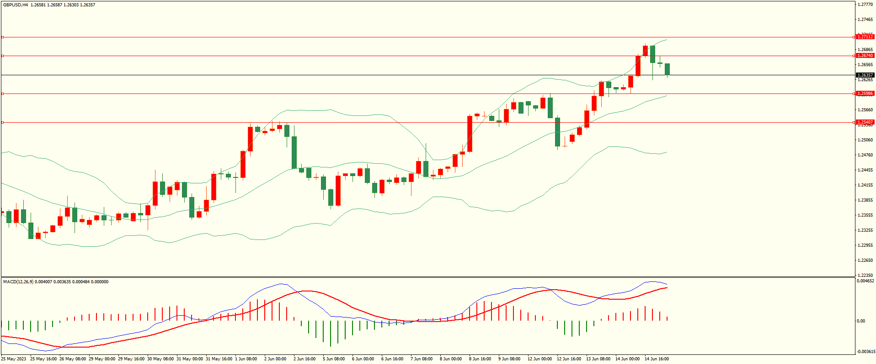Image resolution: width=876 pixels, height=364 pixels.
Task: Click the 14 Jun 16:00 time label
Action: point(657,359)
